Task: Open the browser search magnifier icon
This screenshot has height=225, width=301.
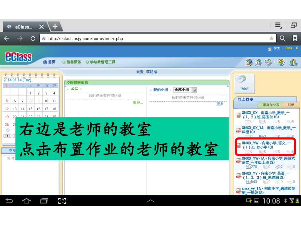Action: pos(282,38)
